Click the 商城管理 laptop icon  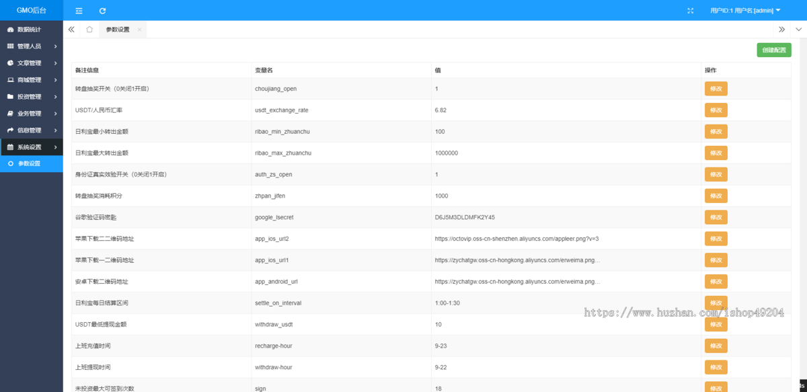pyautogui.click(x=10, y=80)
